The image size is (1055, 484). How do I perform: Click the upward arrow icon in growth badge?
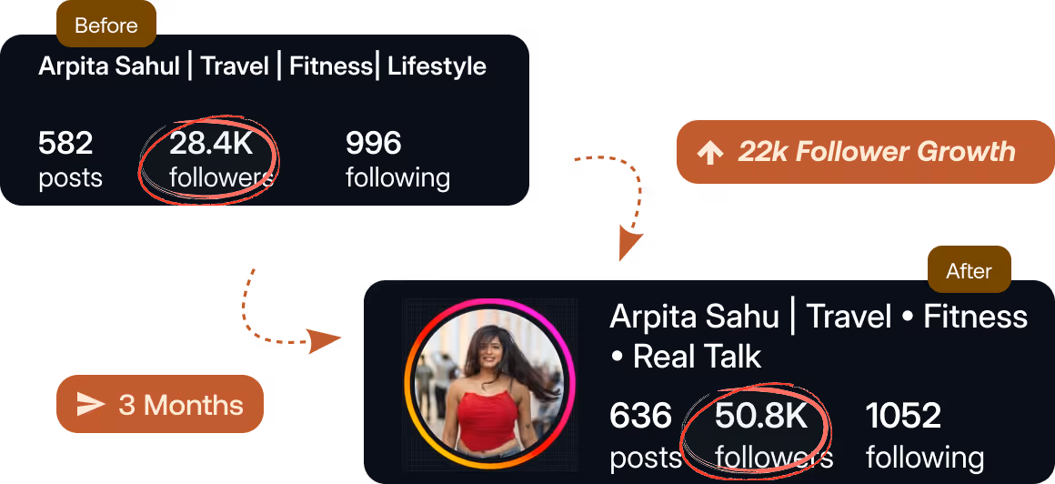tap(709, 153)
